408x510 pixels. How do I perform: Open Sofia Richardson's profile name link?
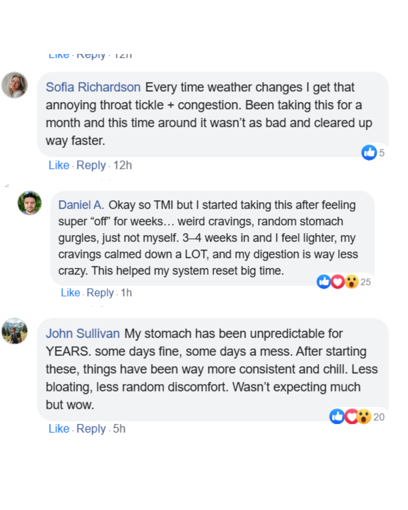click(x=93, y=87)
